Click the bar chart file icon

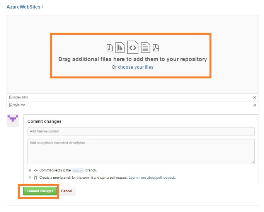coord(120,47)
